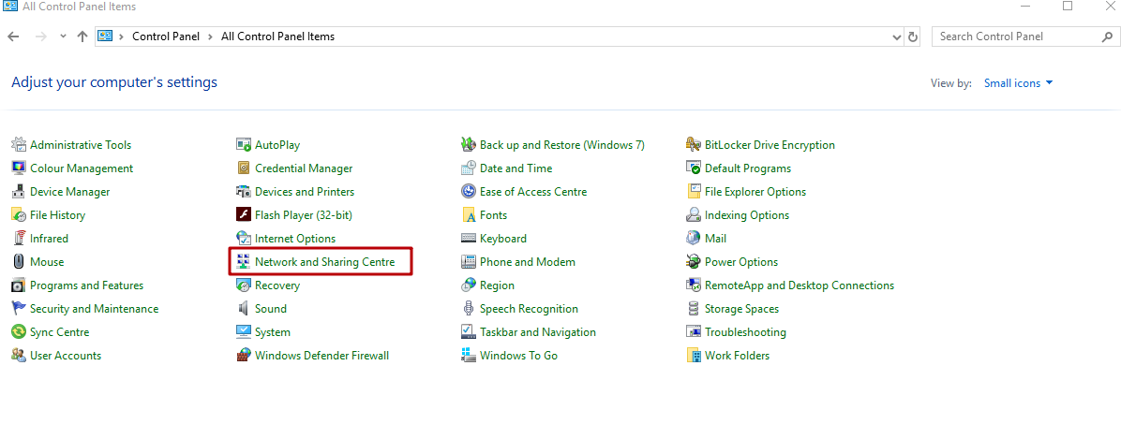Viewport: 1121px width, 439px height.
Task: Go back with the Back arrow
Action: pyautogui.click(x=13, y=37)
